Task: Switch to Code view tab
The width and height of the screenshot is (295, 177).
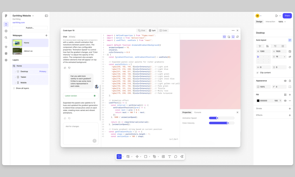Action: 163,30
